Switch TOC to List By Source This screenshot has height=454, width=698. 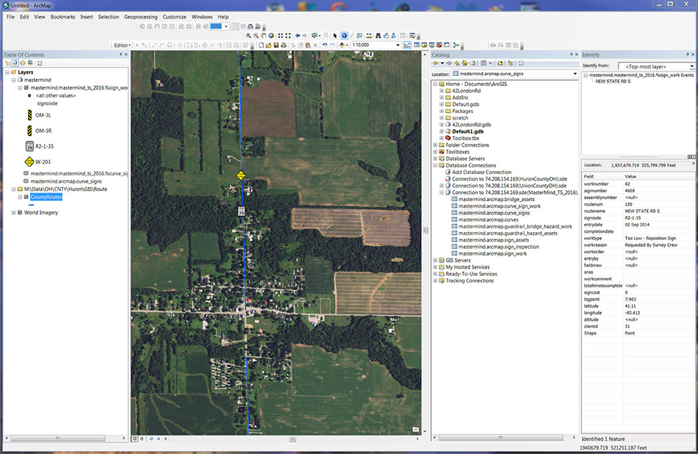(16, 63)
